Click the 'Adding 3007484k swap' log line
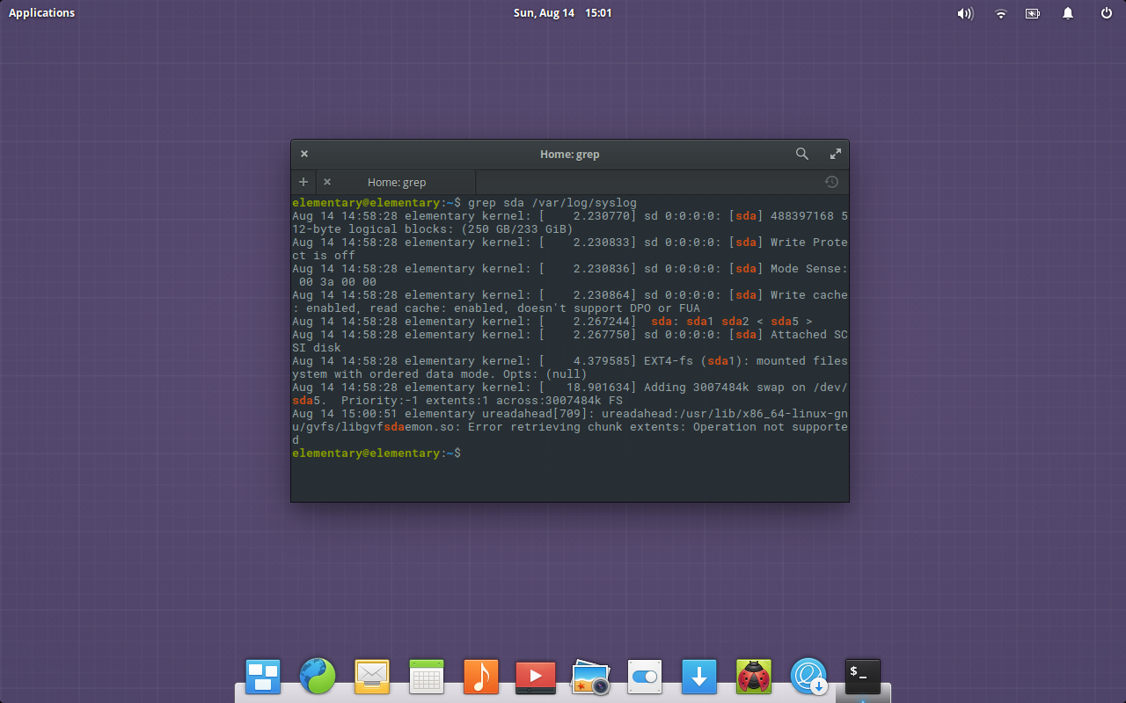Viewport: 1126px width, 703px height. [x=570, y=394]
